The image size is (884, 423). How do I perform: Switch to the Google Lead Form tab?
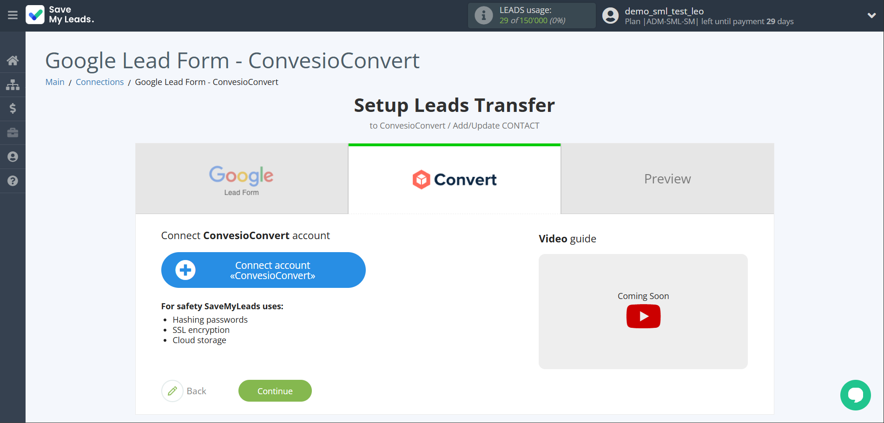[x=242, y=179]
